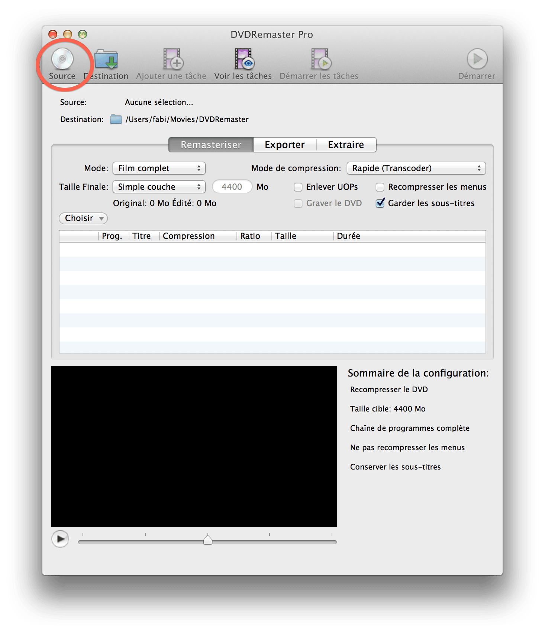
Task: Click Chaîne de programmes complète summary line
Action: point(410,428)
